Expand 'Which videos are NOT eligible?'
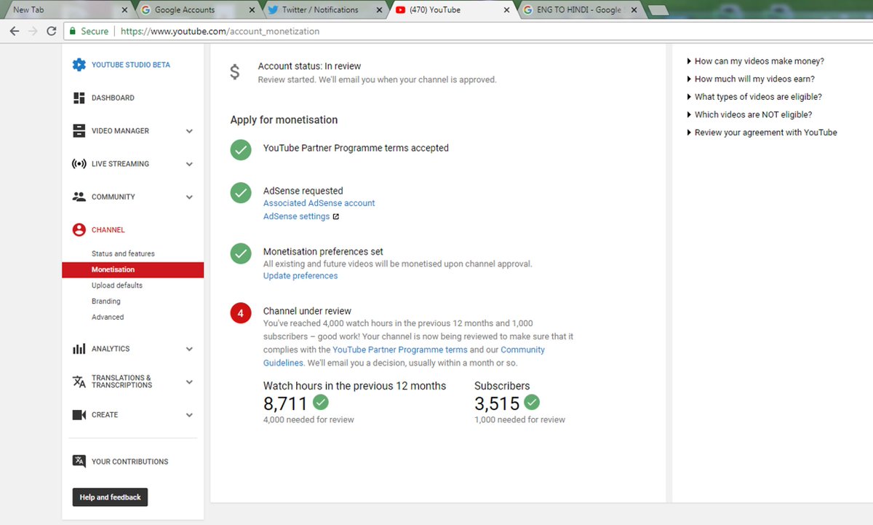The width and height of the screenshot is (873, 525). (x=749, y=115)
